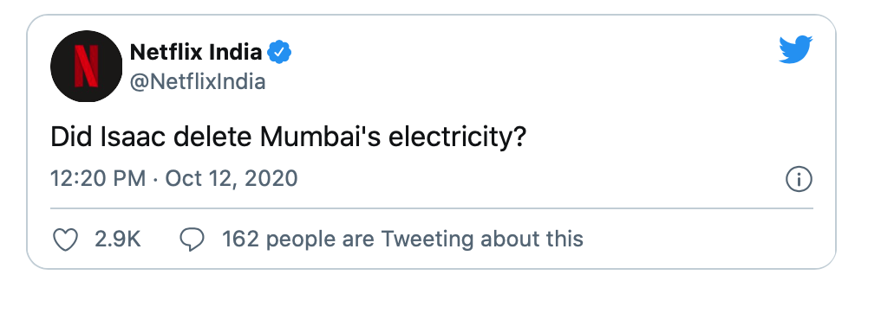This screenshot has height=313, width=881.
Task: Click the 162 number beside reply icon
Action: point(240,240)
